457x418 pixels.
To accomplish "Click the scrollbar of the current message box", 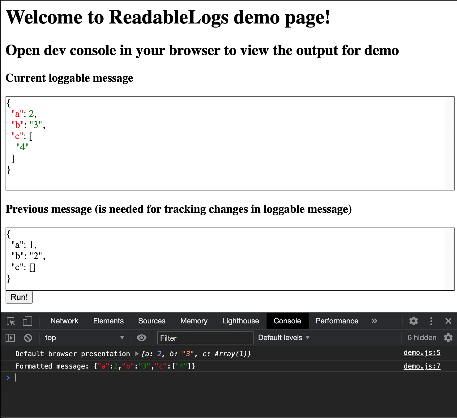I will coord(449,143).
